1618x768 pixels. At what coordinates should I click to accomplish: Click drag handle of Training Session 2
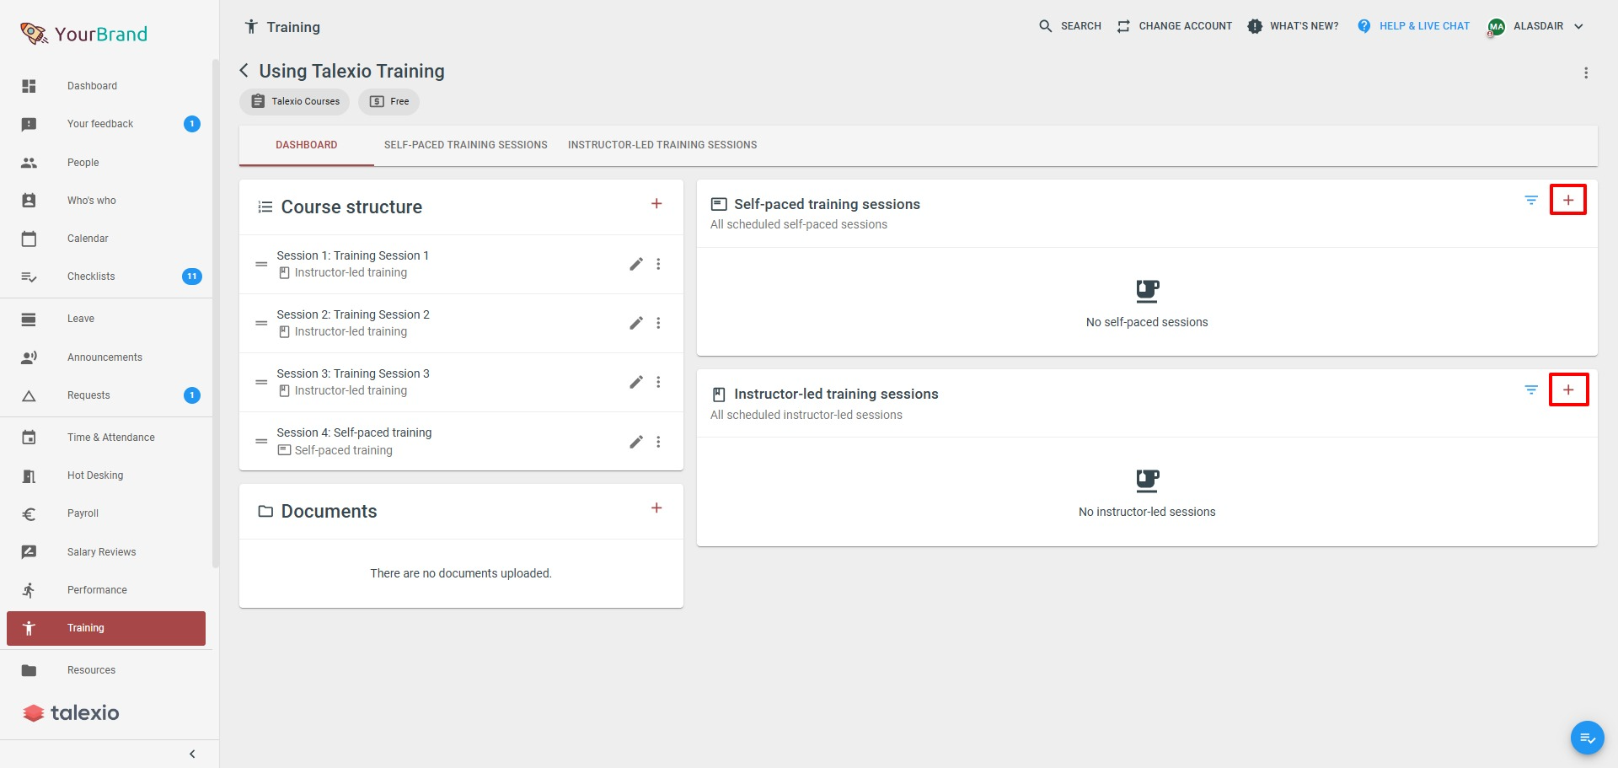(x=261, y=323)
